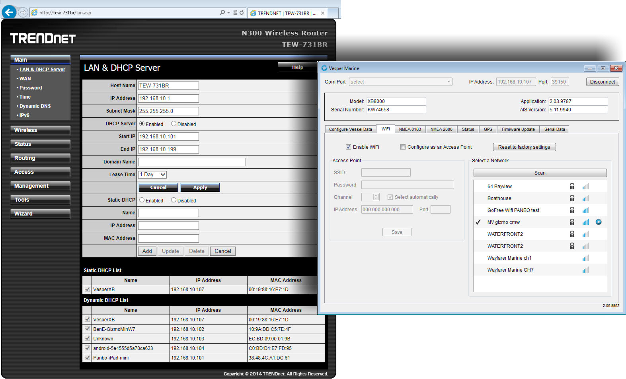Click the browser forward arrow
Screen dimensions: 626x379
point(23,13)
